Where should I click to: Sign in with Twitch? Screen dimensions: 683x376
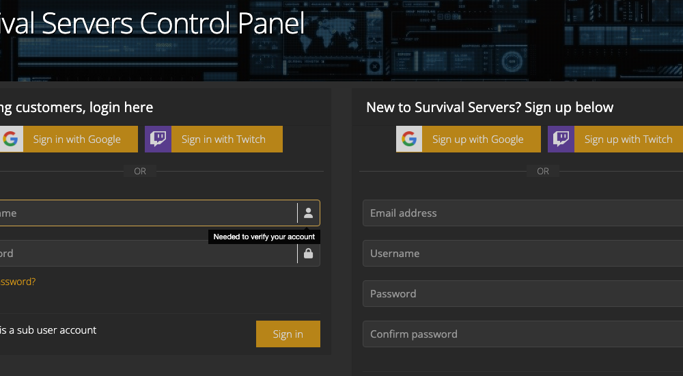213,139
